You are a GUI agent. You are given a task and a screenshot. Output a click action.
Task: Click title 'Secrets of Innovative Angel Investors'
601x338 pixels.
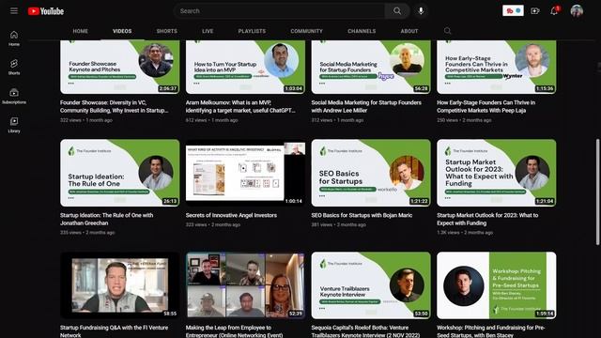231,215
